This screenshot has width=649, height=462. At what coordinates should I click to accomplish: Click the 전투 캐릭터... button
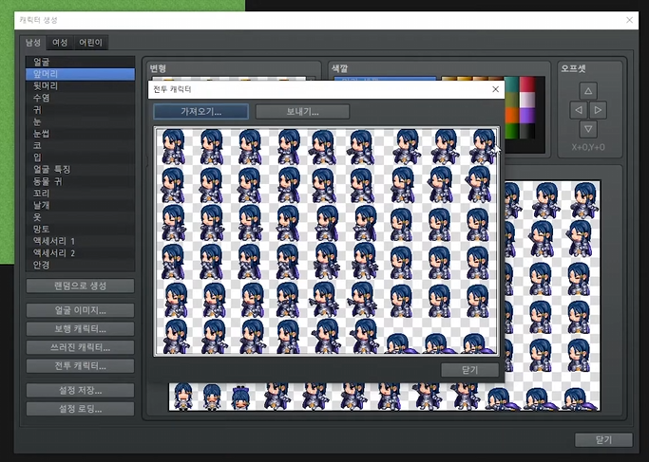pos(81,366)
